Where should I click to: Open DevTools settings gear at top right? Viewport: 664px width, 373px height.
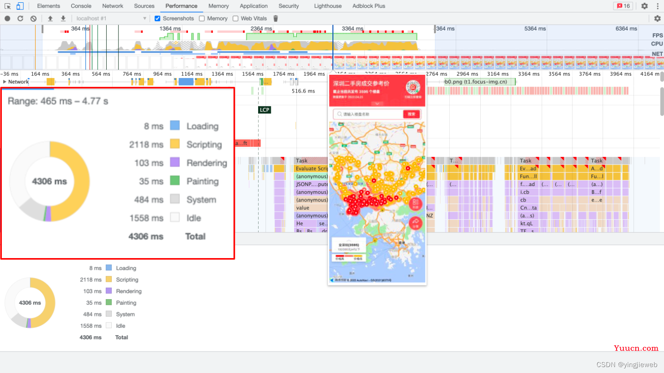644,6
